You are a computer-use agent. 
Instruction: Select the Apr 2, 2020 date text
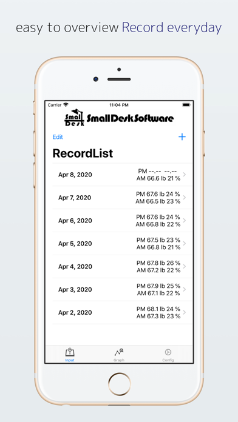pos(75,313)
